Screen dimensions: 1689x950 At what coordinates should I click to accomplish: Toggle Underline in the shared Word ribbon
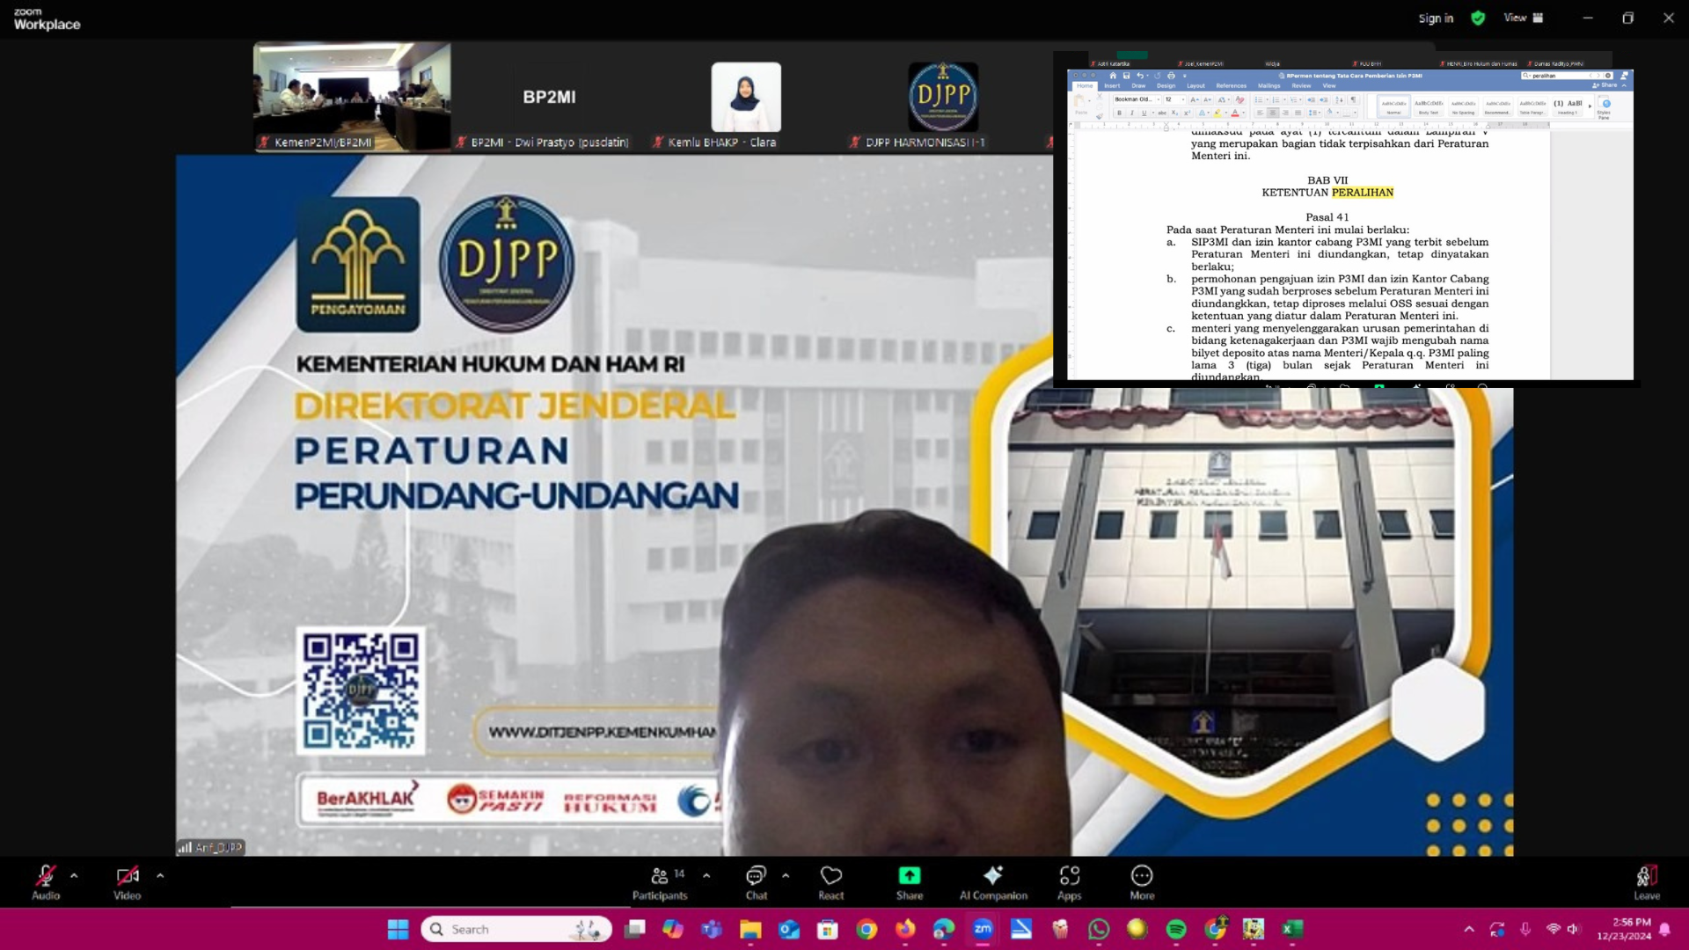(1144, 113)
